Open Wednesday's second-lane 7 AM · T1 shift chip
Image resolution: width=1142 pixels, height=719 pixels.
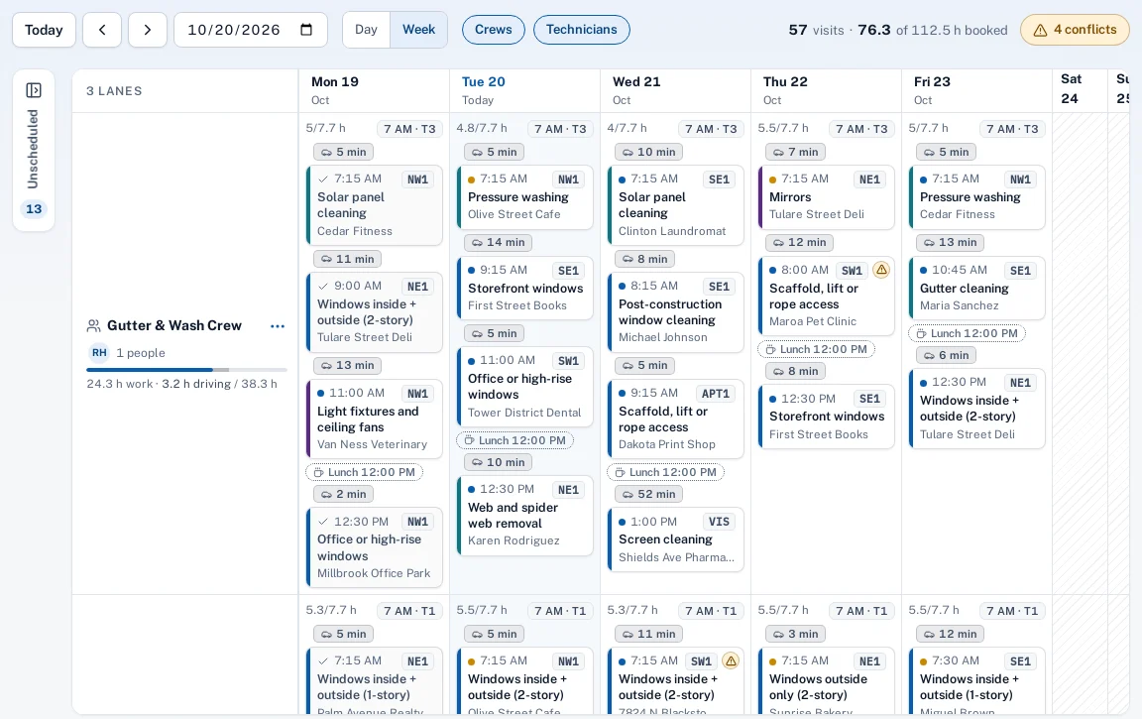pos(711,611)
